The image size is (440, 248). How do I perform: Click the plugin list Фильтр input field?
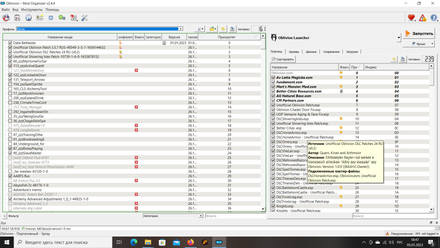pyautogui.click(x=393, y=216)
